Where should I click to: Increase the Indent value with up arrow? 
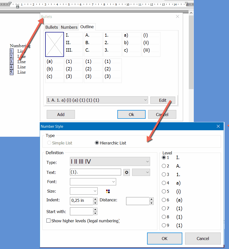(95, 199)
